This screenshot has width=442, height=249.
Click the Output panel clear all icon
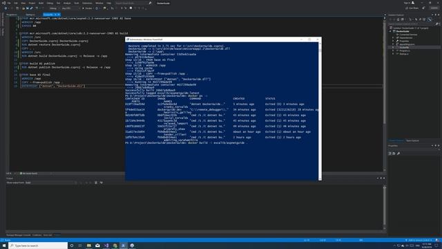pos(96,183)
